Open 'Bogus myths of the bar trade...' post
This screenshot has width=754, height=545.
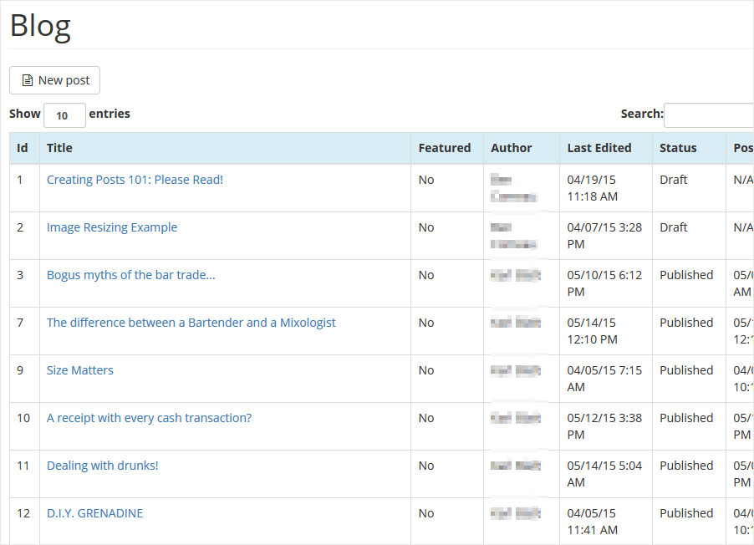click(x=130, y=275)
